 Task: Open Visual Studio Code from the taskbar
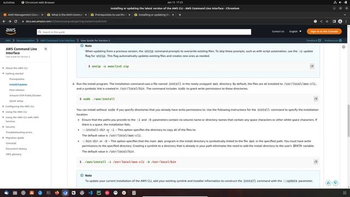(x=90, y=193)
